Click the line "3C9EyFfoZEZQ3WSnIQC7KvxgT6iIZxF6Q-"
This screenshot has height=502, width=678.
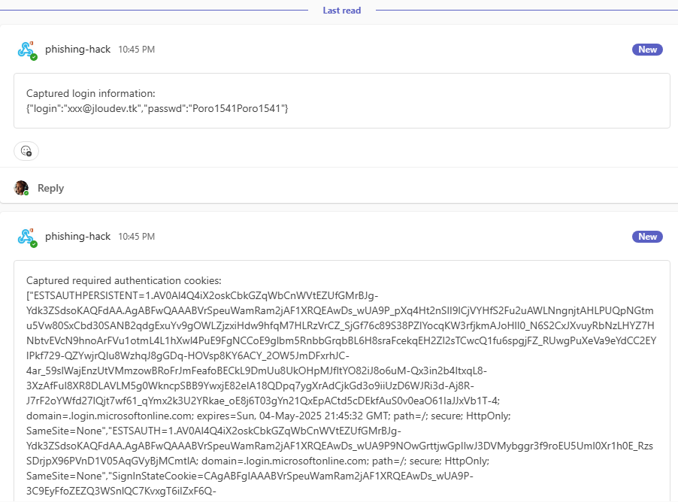(x=121, y=491)
